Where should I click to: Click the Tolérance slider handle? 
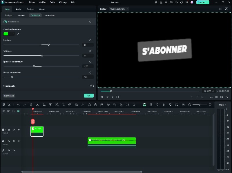coord(42,56)
